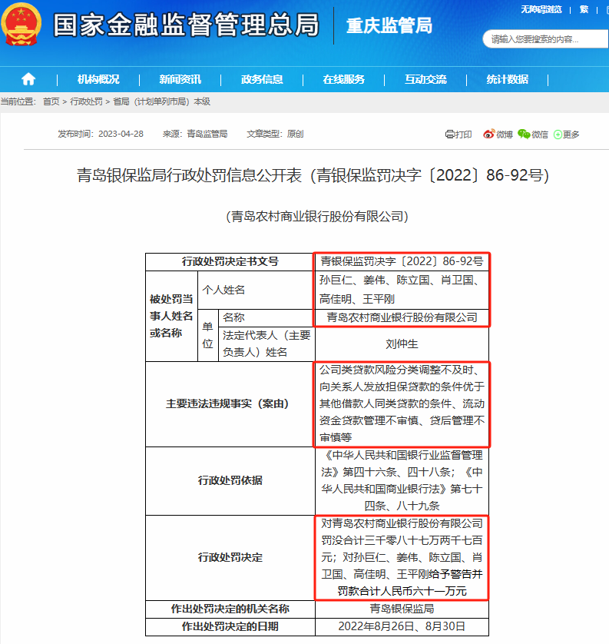Open the 在线服务 menu
The height and width of the screenshot is (644, 609).
(x=343, y=79)
